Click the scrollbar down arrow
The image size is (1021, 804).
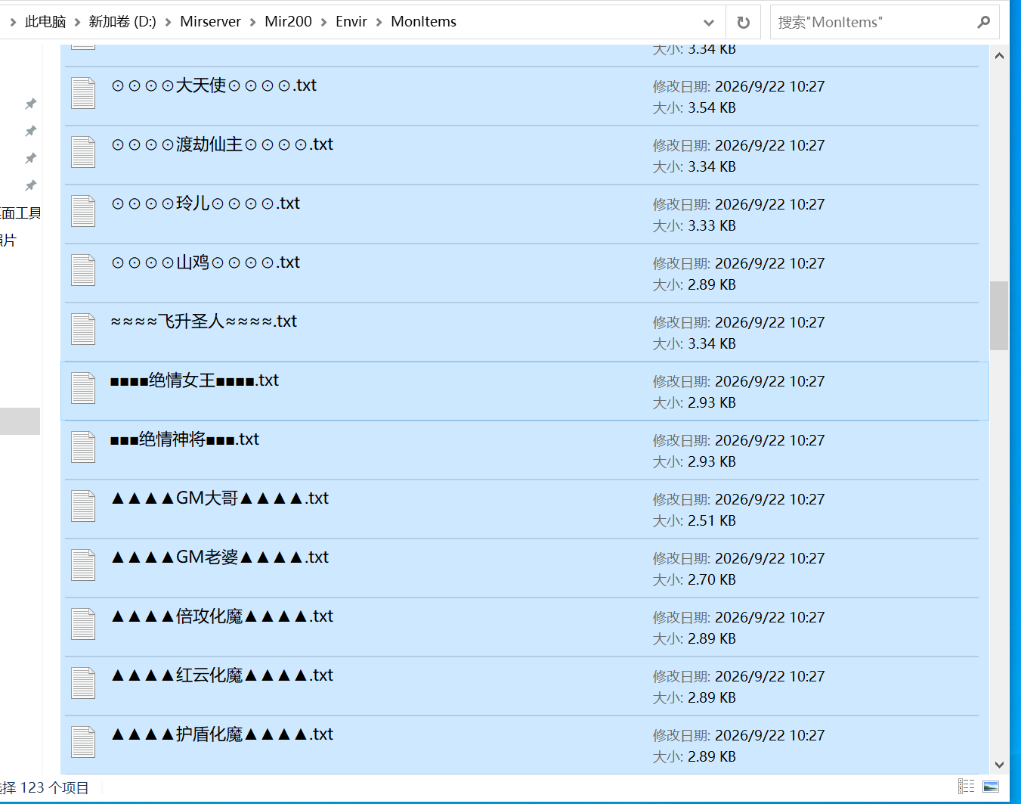pos(999,765)
